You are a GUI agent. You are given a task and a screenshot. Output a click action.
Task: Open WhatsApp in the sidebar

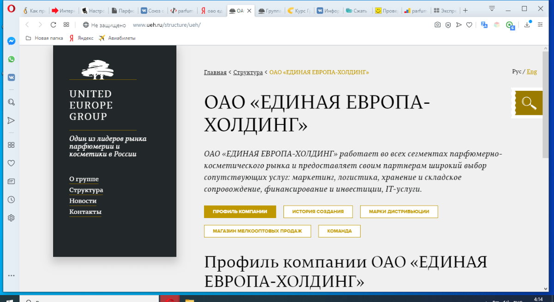pyautogui.click(x=11, y=59)
